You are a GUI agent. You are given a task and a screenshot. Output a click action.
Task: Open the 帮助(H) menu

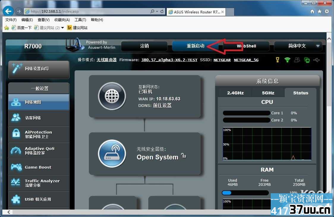point(97,20)
